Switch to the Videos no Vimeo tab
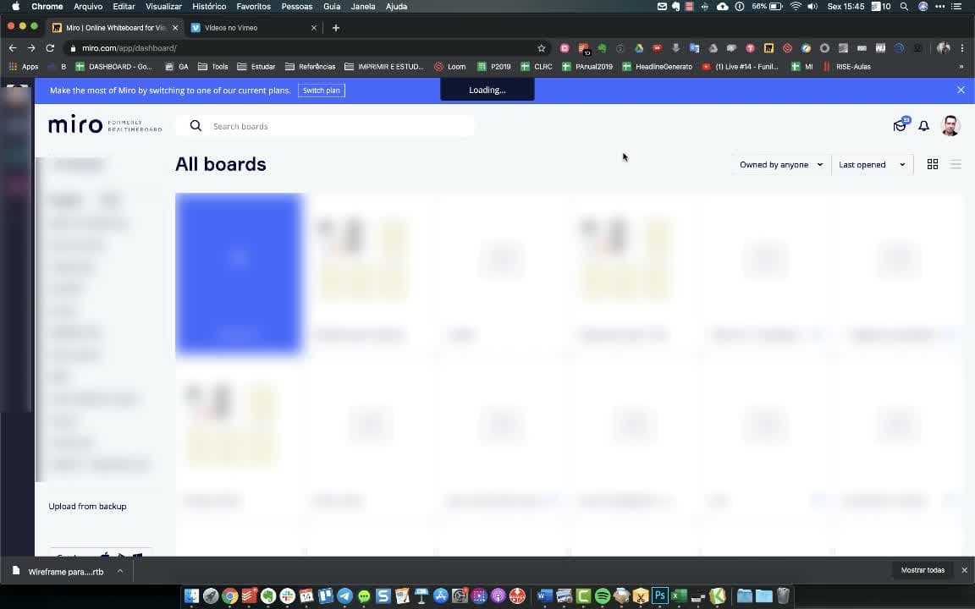The width and height of the screenshot is (975, 609). tap(254, 28)
